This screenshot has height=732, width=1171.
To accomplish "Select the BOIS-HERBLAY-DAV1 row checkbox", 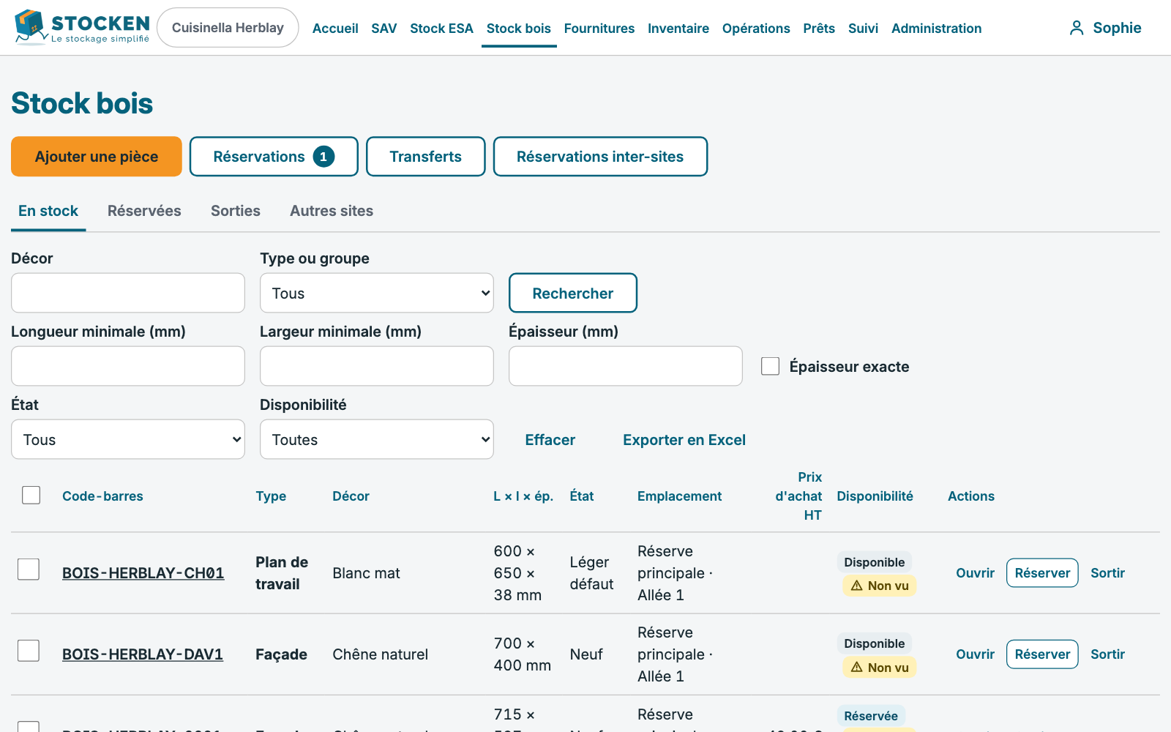I will point(29,651).
